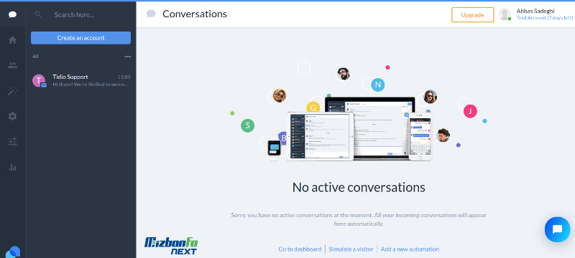Open the Abbas Sadeghi profile avatar

(x=505, y=14)
